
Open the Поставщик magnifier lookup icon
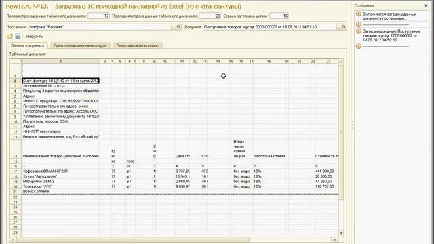point(179,27)
